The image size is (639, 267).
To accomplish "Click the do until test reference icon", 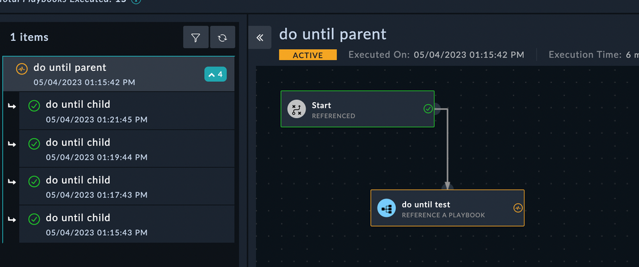I will (386, 208).
